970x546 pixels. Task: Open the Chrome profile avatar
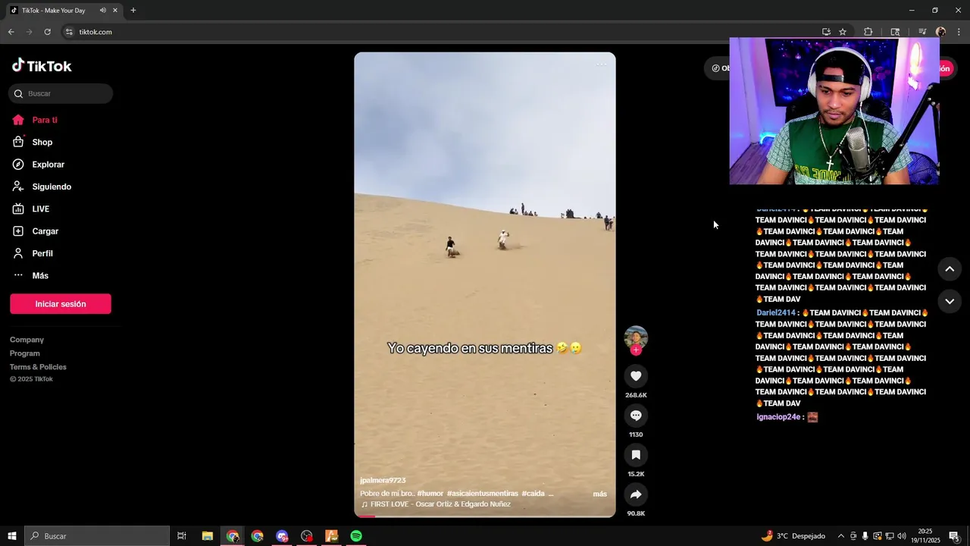pyautogui.click(x=940, y=32)
